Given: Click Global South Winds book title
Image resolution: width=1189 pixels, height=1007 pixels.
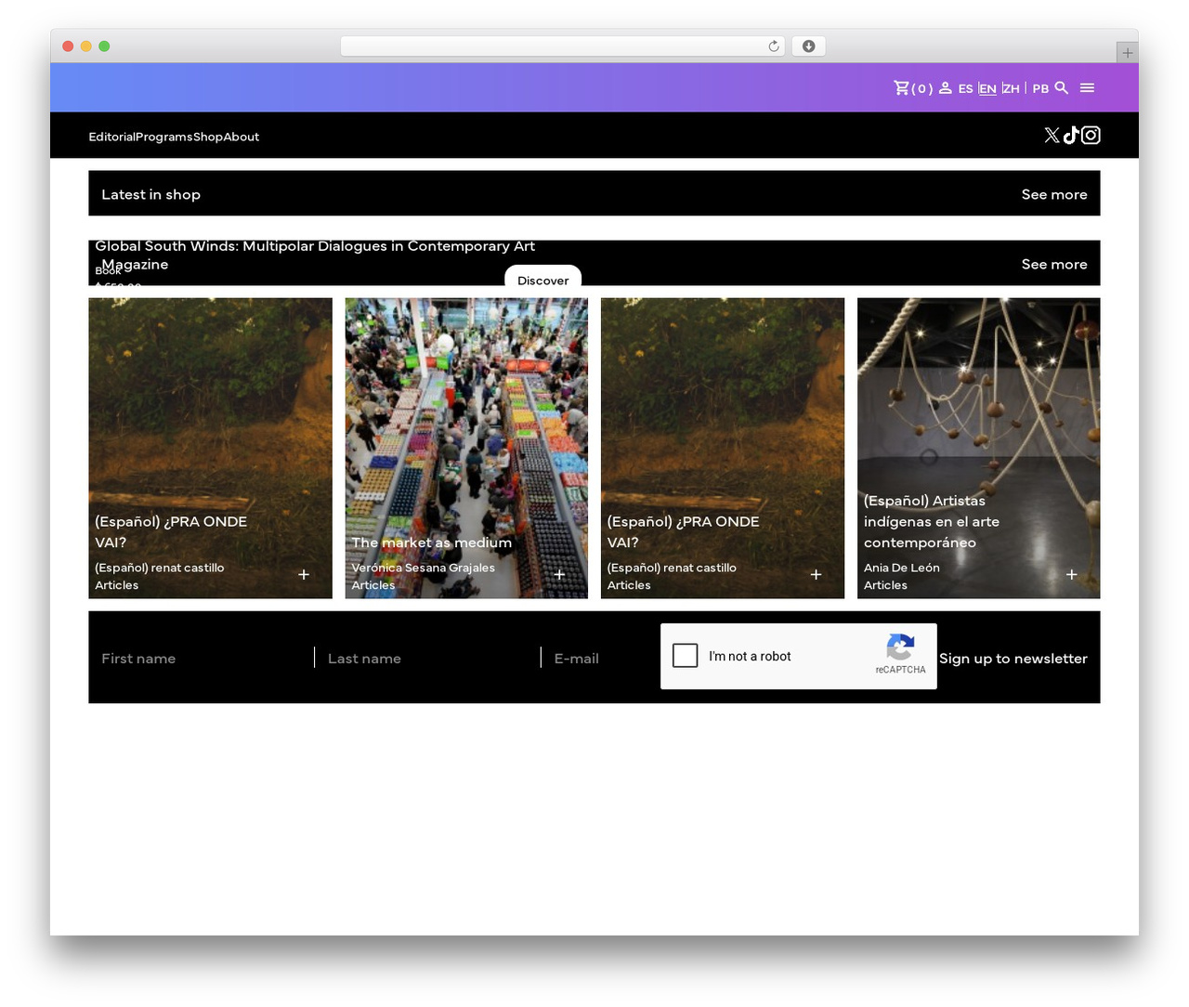Looking at the screenshot, I should tap(315, 246).
